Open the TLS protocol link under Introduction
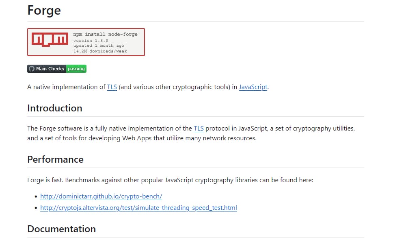The height and width of the screenshot is (244, 406). tap(199, 129)
